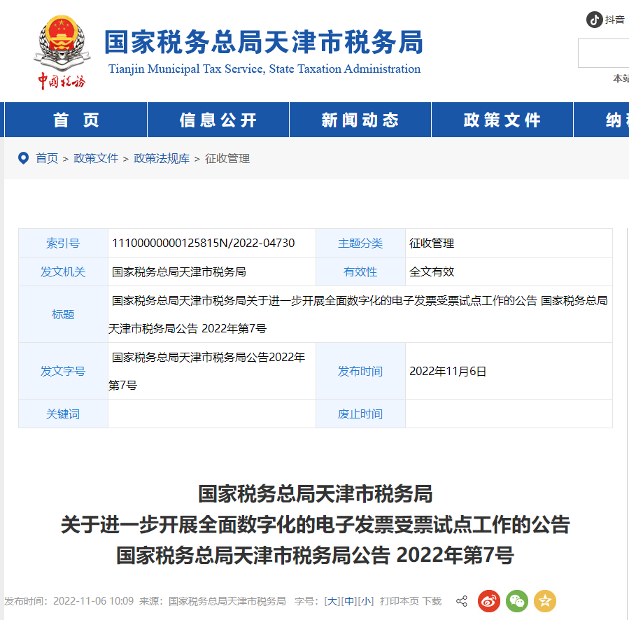This screenshot has height=620, width=629.
Task: Click 打印本页 to print page
Action: [x=399, y=601]
